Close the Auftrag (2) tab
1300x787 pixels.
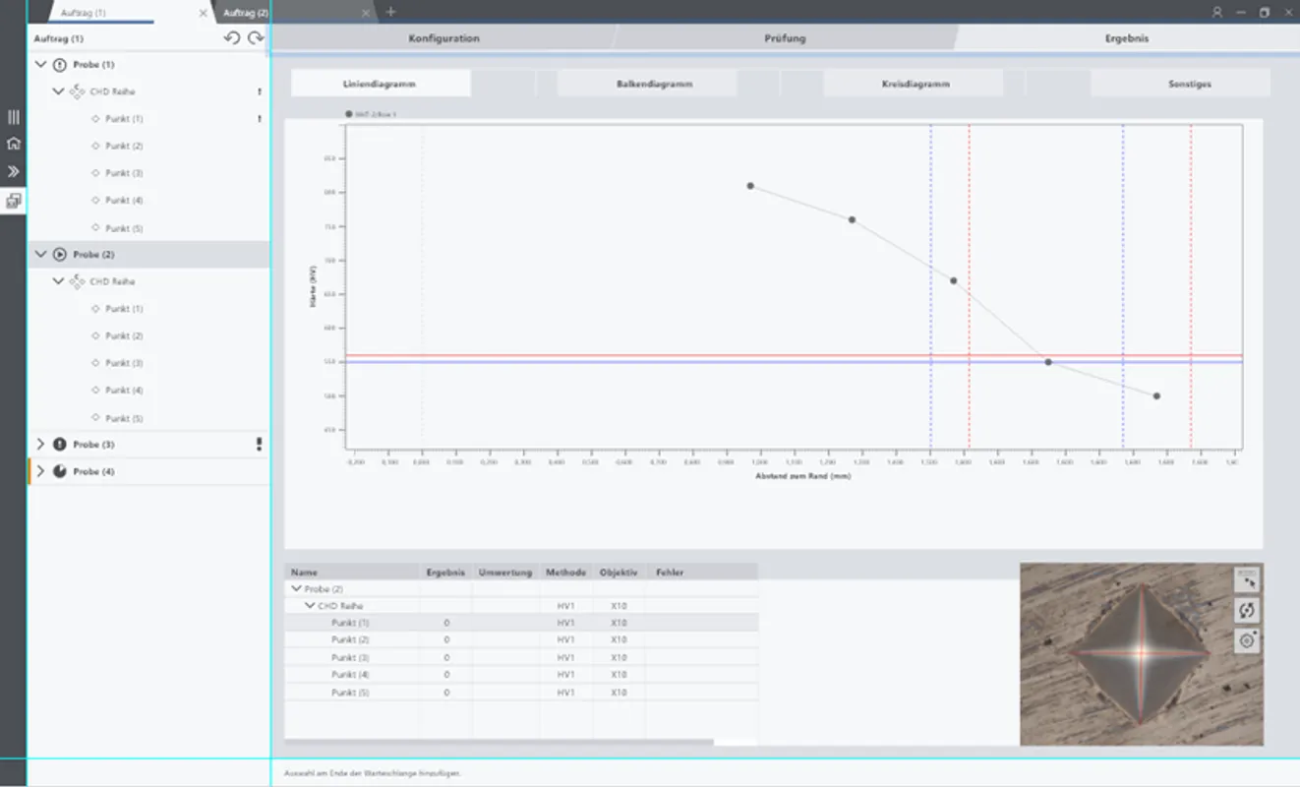(366, 13)
